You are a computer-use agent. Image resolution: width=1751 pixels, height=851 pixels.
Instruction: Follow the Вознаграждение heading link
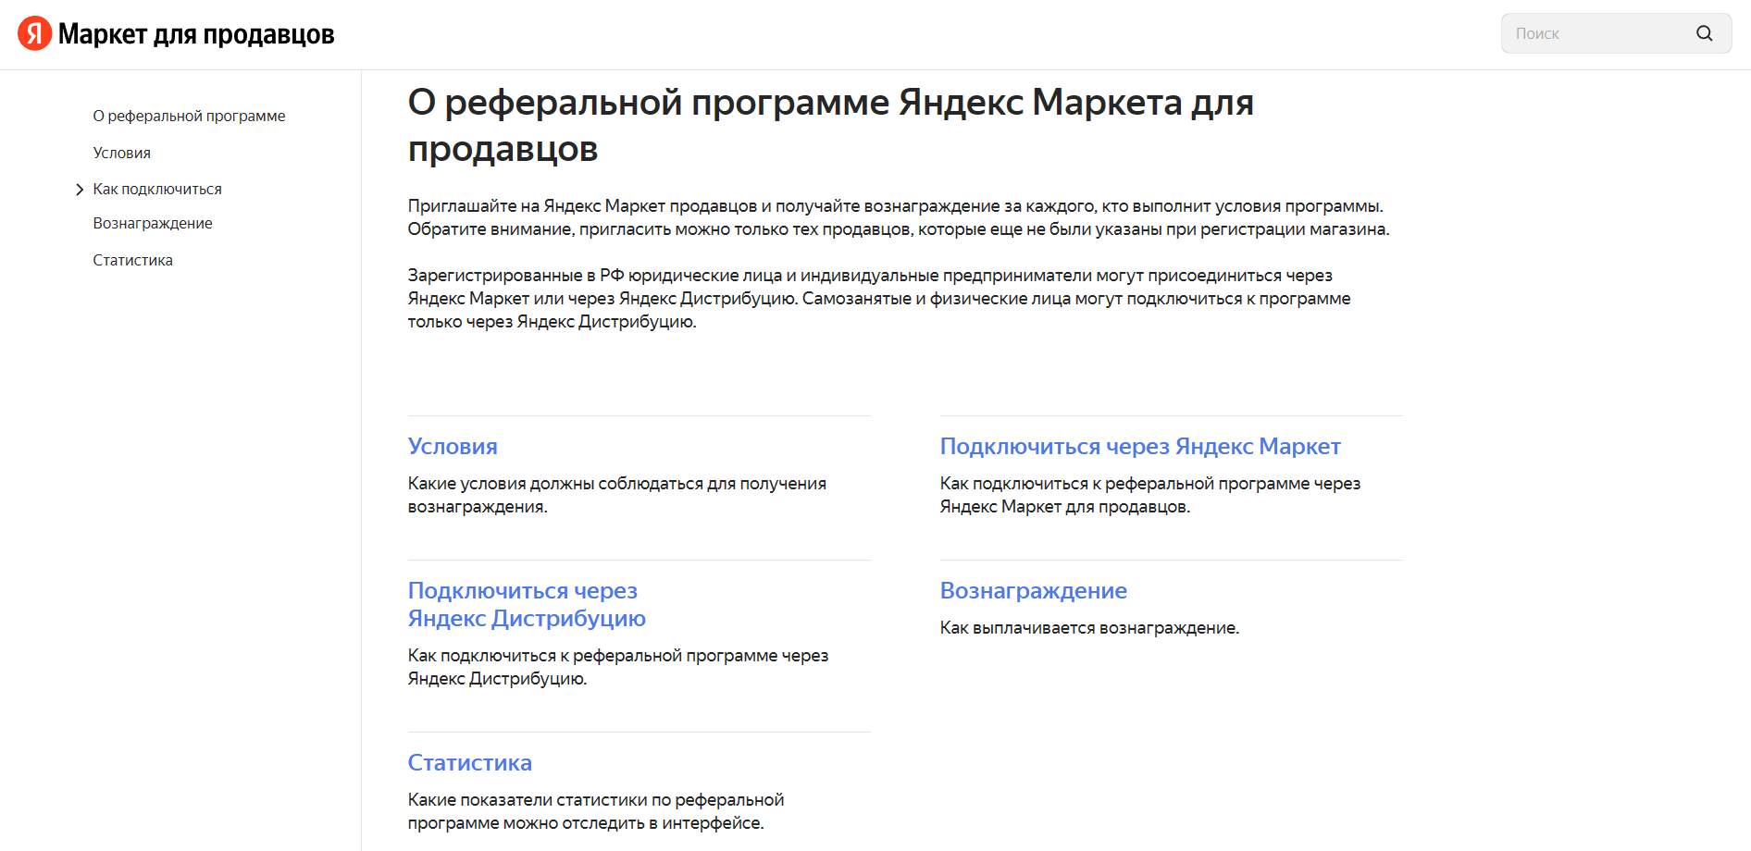click(x=1033, y=590)
